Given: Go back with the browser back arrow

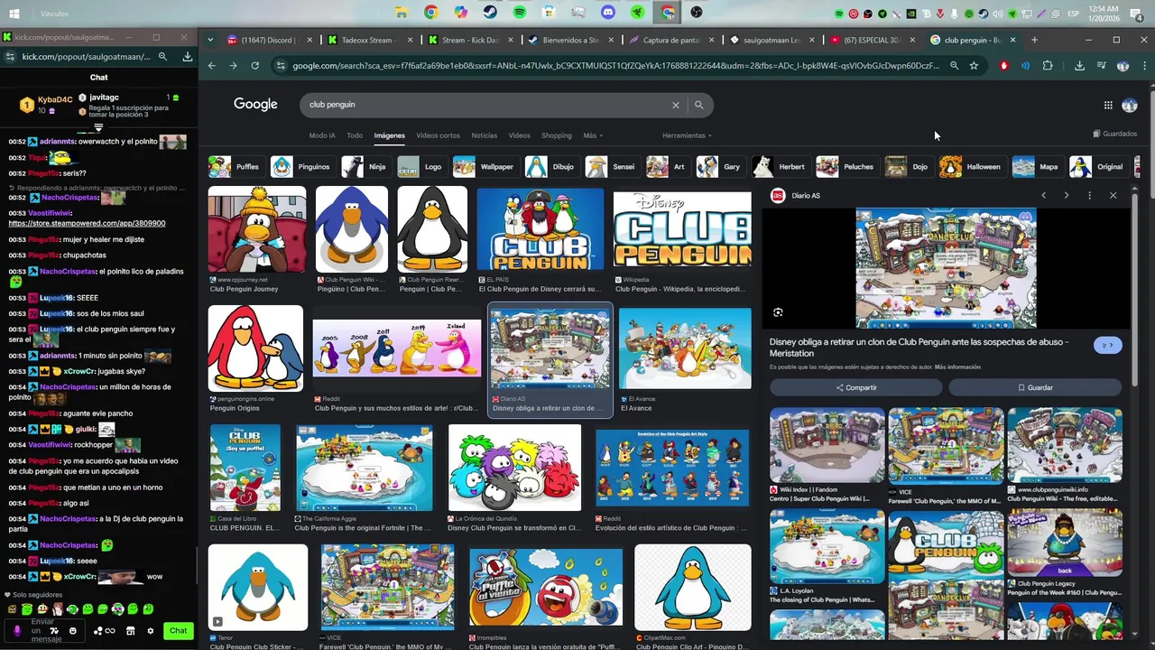Looking at the screenshot, I should (212, 66).
